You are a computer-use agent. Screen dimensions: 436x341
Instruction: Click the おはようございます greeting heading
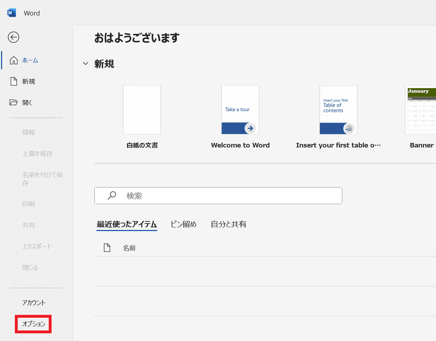[137, 38]
